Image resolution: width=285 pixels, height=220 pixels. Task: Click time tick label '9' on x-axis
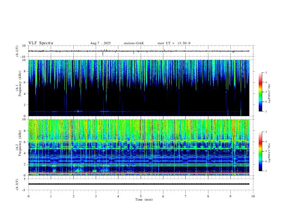[x=230, y=196]
